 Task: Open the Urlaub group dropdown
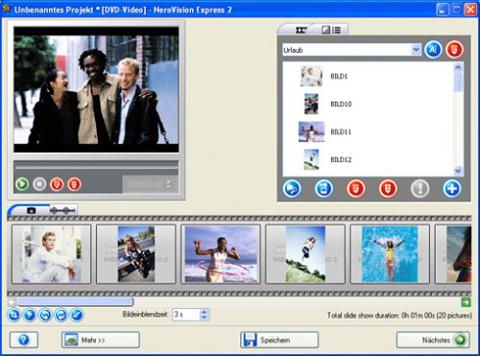pos(416,50)
